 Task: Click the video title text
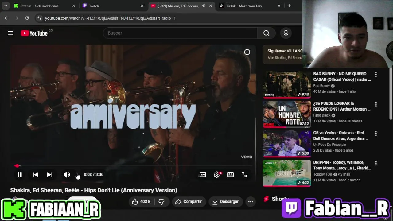click(94, 190)
